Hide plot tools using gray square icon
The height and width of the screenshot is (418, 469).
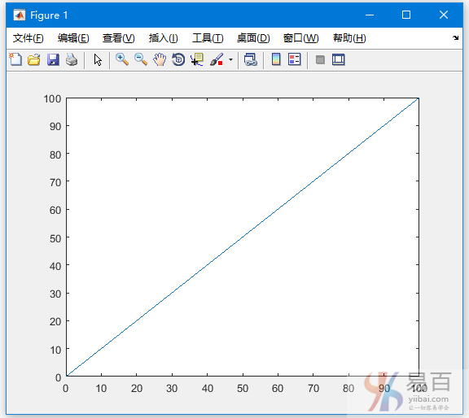click(x=320, y=59)
